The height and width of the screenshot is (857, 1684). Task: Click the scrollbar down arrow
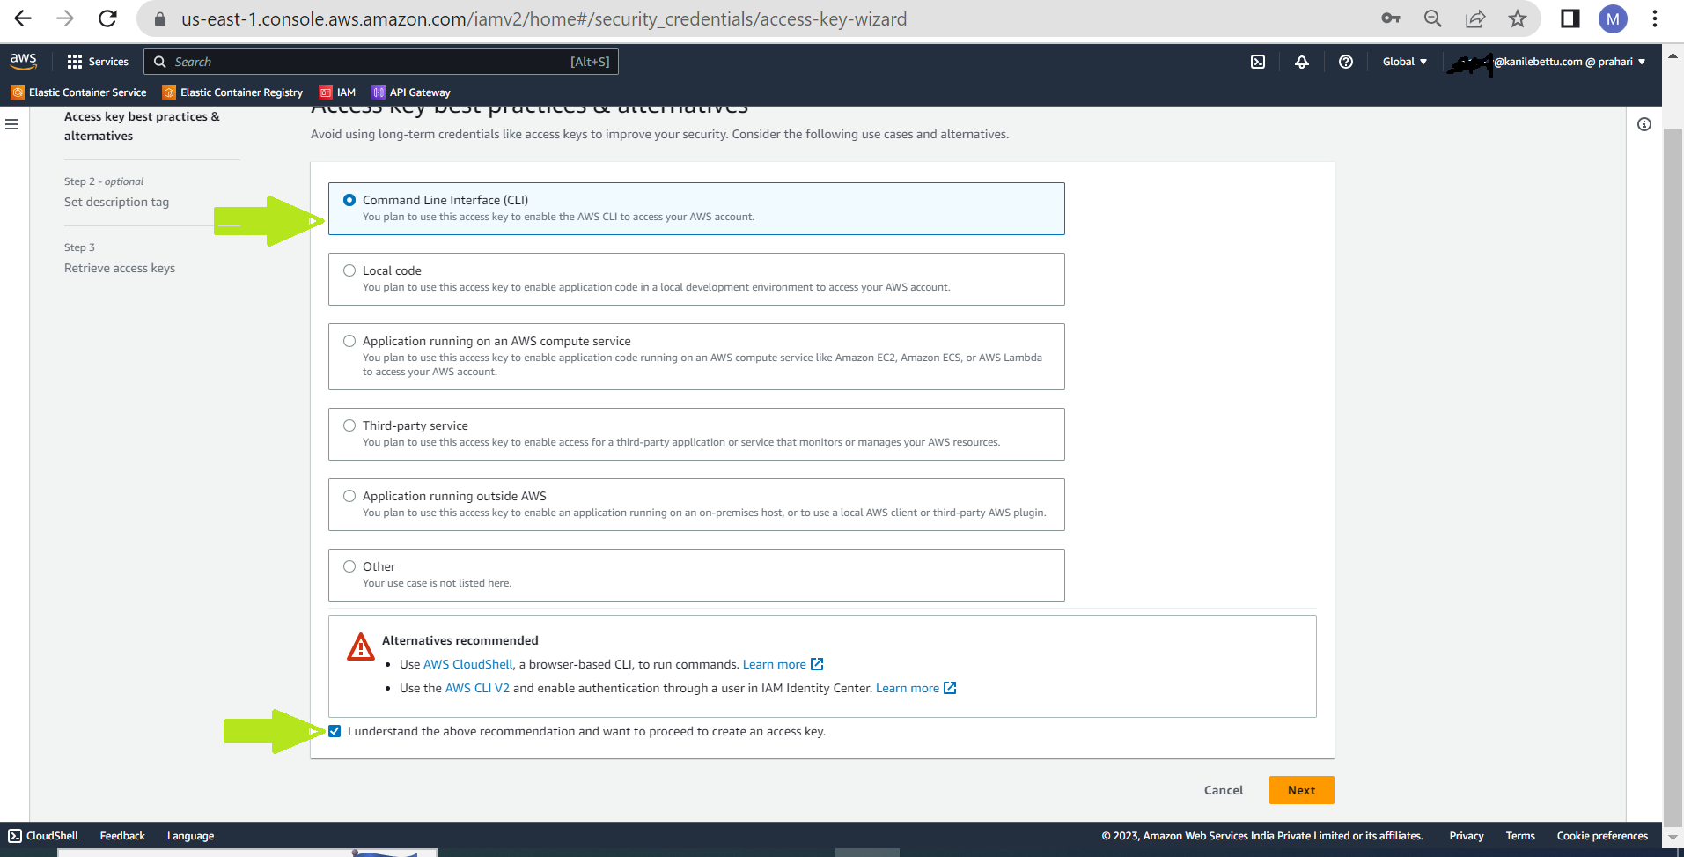point(1673,836)
